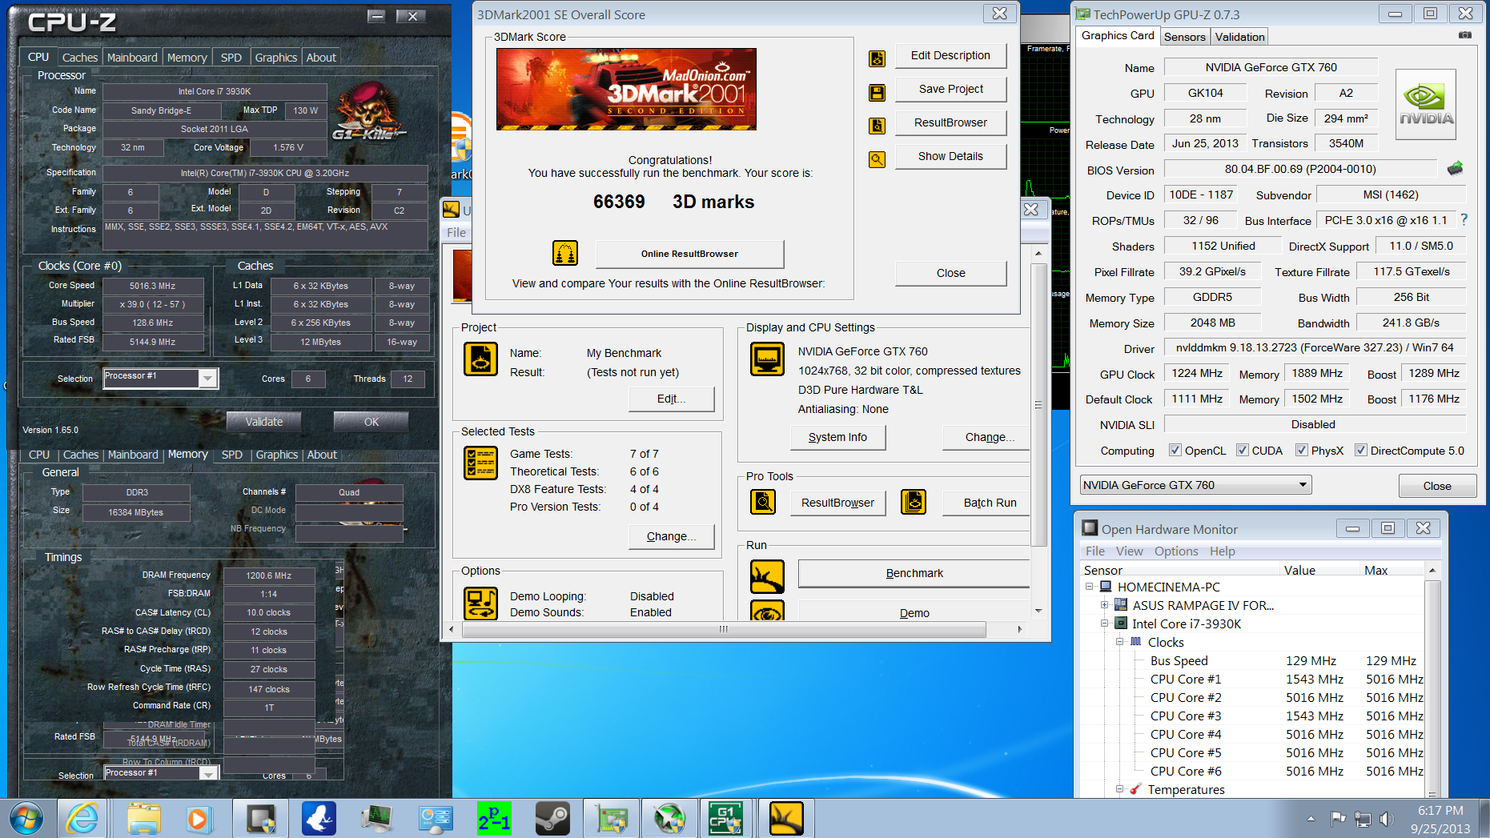This screenshot has height=838, width=1490.
Task: Toggle the PhysX checkbox in GPU-Z
Action: point(1301,450)
